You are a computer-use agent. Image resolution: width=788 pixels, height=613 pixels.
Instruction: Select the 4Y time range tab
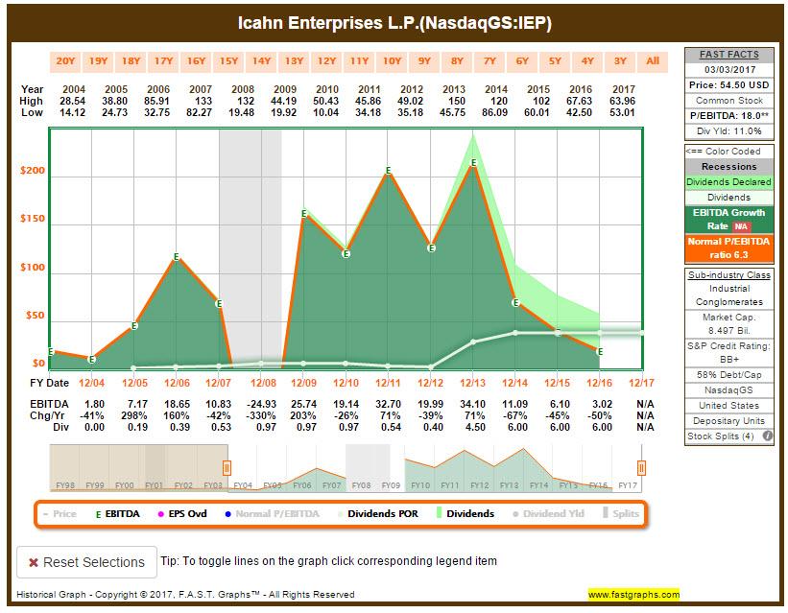[587, 61]
